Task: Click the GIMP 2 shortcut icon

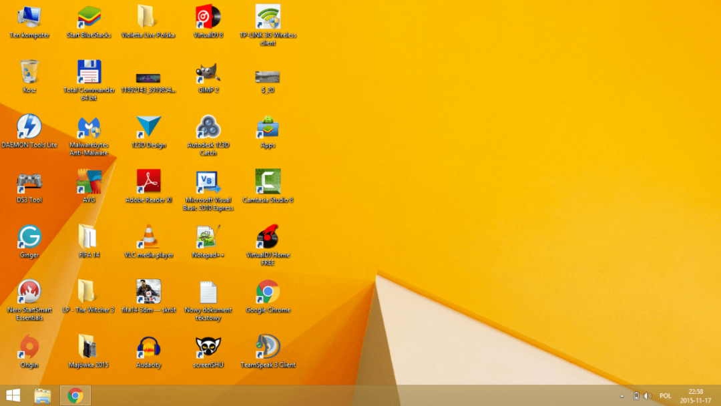Action: pyautogui.click(x=208, y=72)
